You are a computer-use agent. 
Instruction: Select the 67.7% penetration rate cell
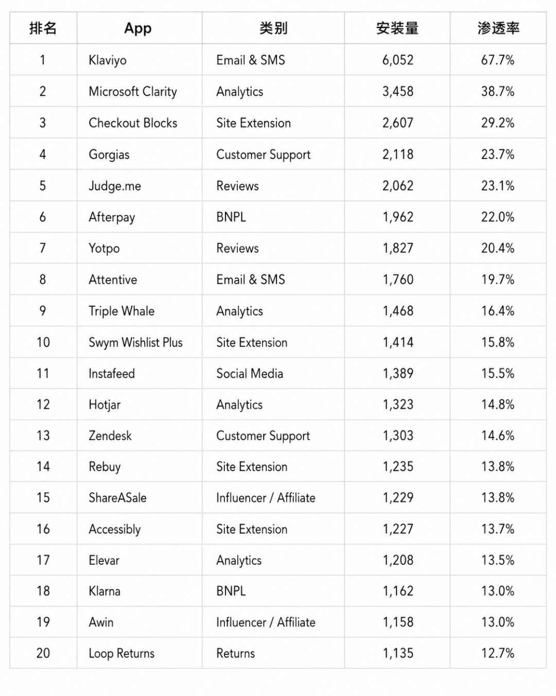pyautogui.click(x=498, y=60)
